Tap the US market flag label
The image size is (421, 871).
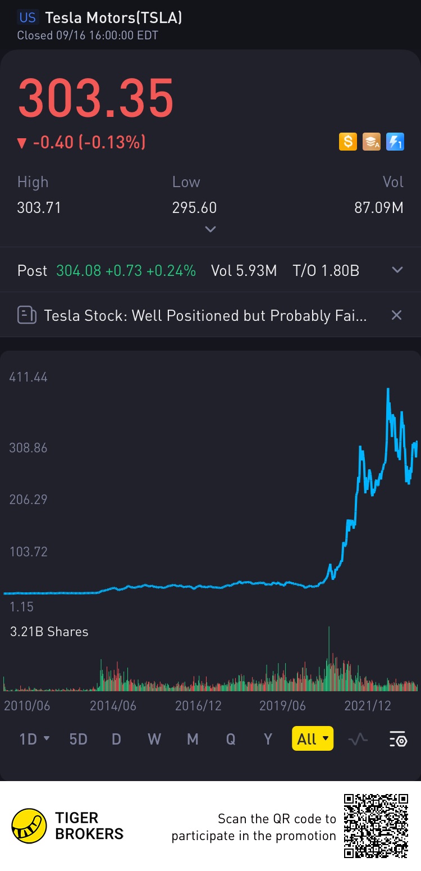tap(28, 17)
